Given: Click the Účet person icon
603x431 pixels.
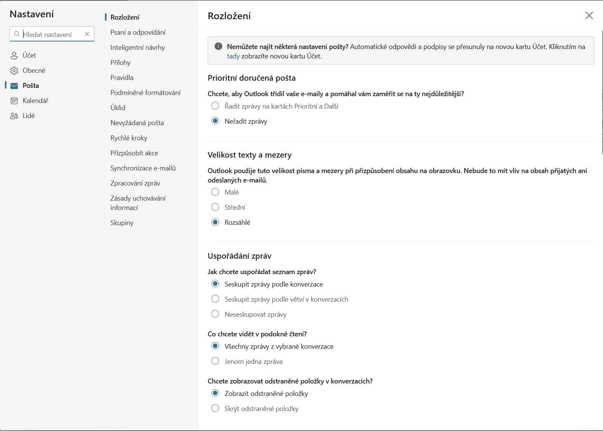Looking at the screenshot, I should [14, 55].
